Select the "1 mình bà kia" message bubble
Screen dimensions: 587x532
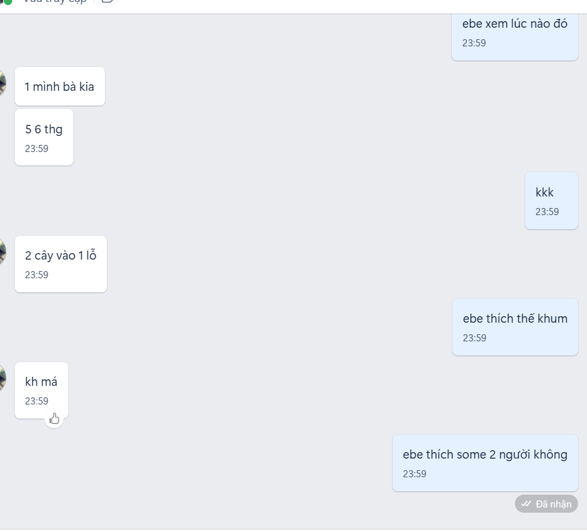point(60,86)
